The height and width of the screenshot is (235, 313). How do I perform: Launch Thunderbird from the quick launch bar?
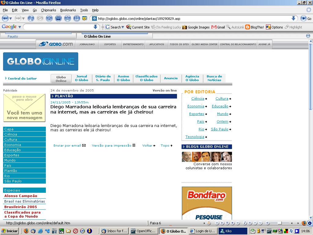(x=33, y=231)
